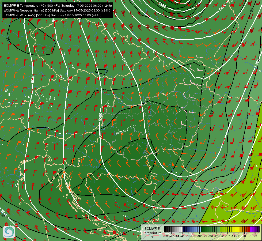Click the -29 legend tick label
This screenshot has height=241, width=262.
pyautogui.click(x=205, y=236)
